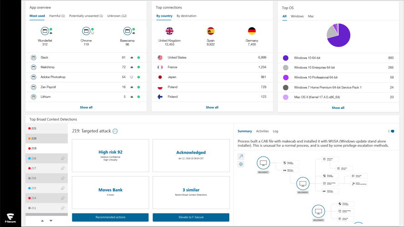Open options menu next to Targeted attack

pyautogui.click(x=115, y=131)
